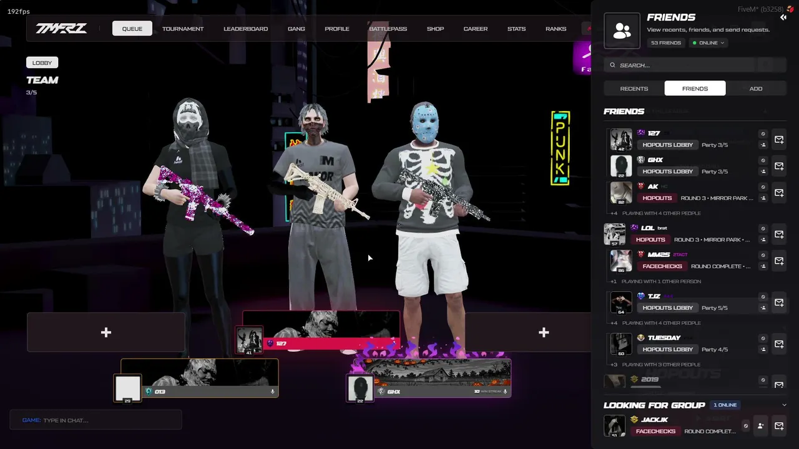Click the block icon in 127's row
This screenshot has height=449, width=799.
(x=763, y=134)
